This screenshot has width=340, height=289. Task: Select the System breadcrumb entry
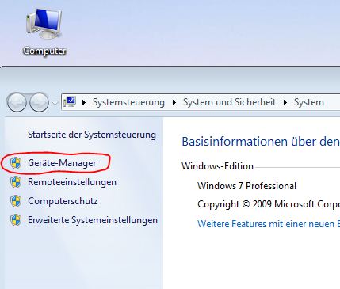click(309, 102)
